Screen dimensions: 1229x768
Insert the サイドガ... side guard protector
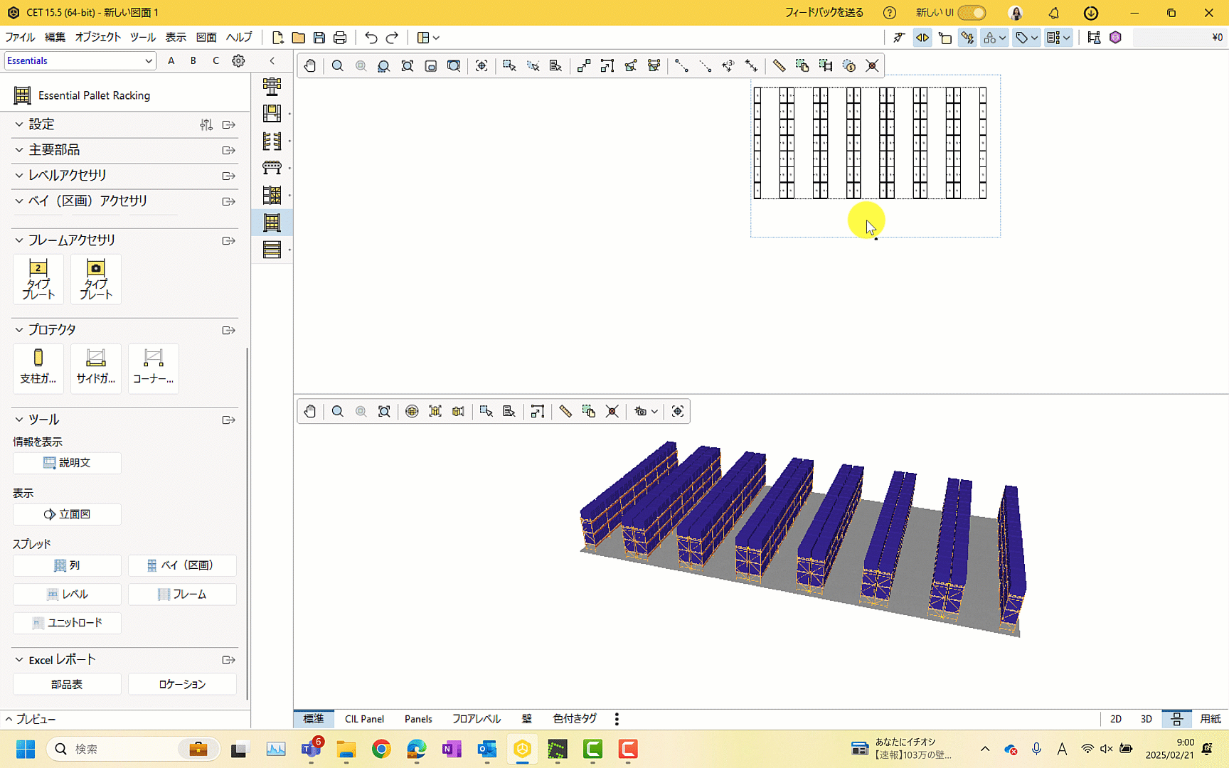click(x=96, y=368)
